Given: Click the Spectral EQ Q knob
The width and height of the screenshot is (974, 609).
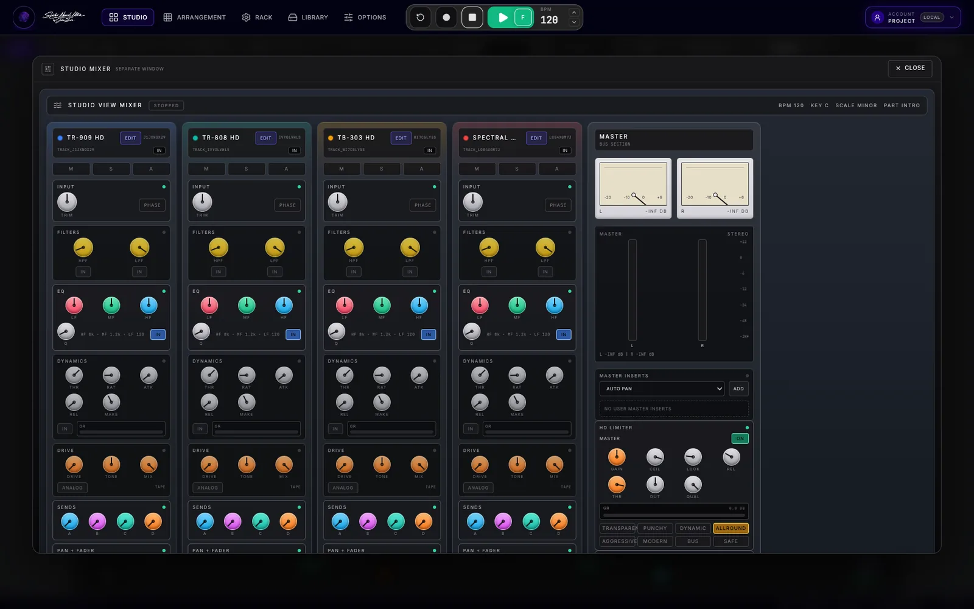Looking at the screenshot, I should 472,331.
